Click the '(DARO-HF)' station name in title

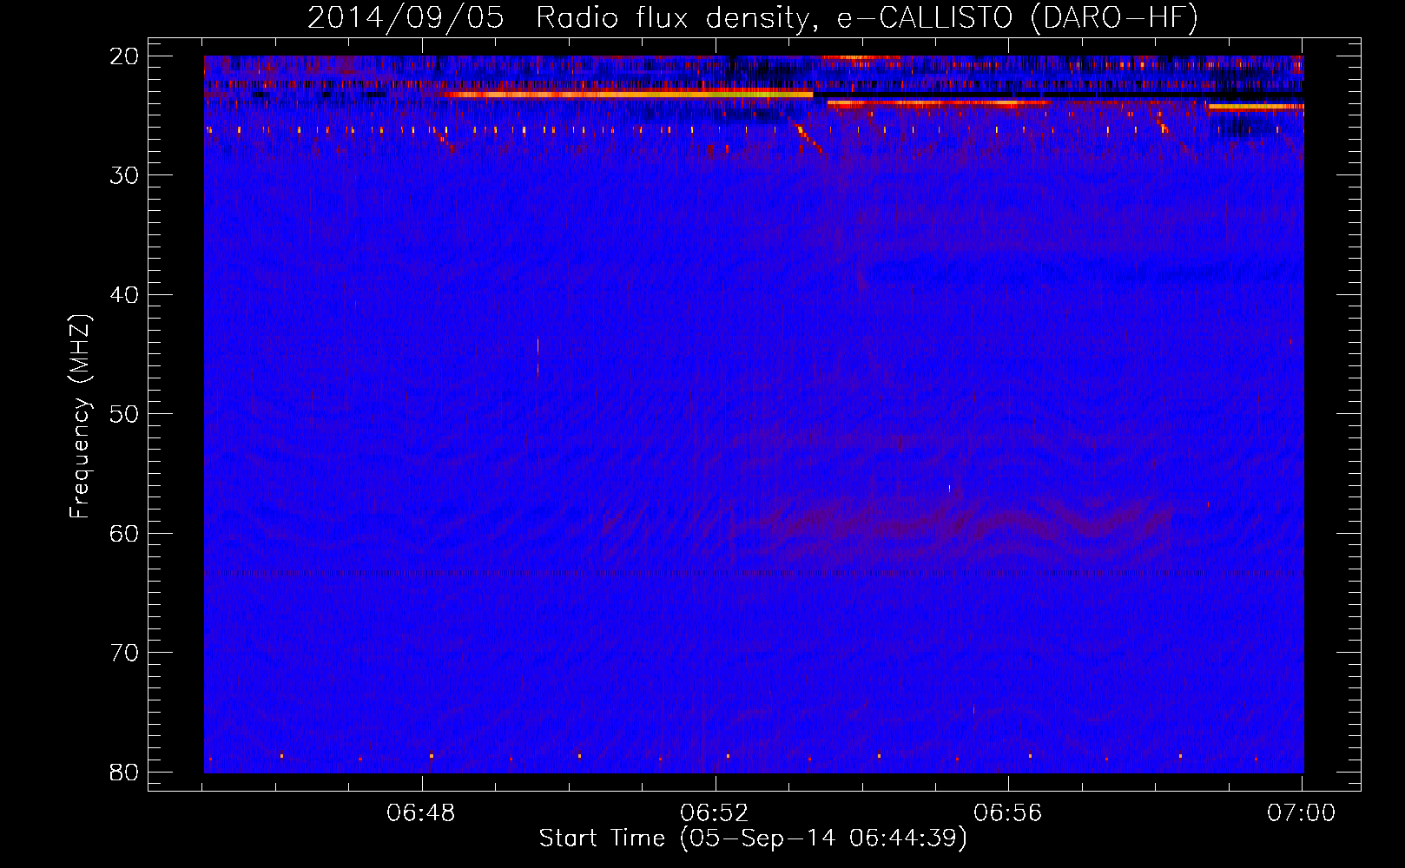1114,18
